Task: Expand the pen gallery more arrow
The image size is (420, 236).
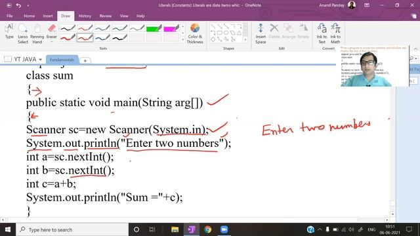Action: (x=183, y=39)
